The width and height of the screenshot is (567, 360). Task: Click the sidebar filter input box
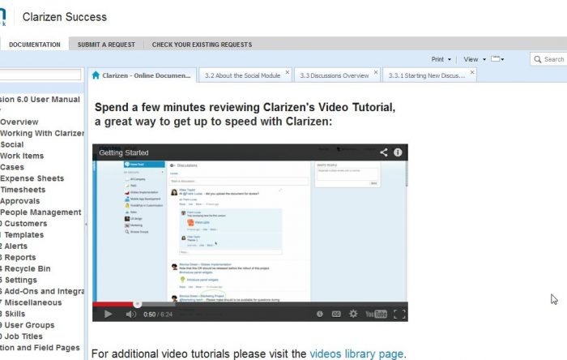click(40, 75)
